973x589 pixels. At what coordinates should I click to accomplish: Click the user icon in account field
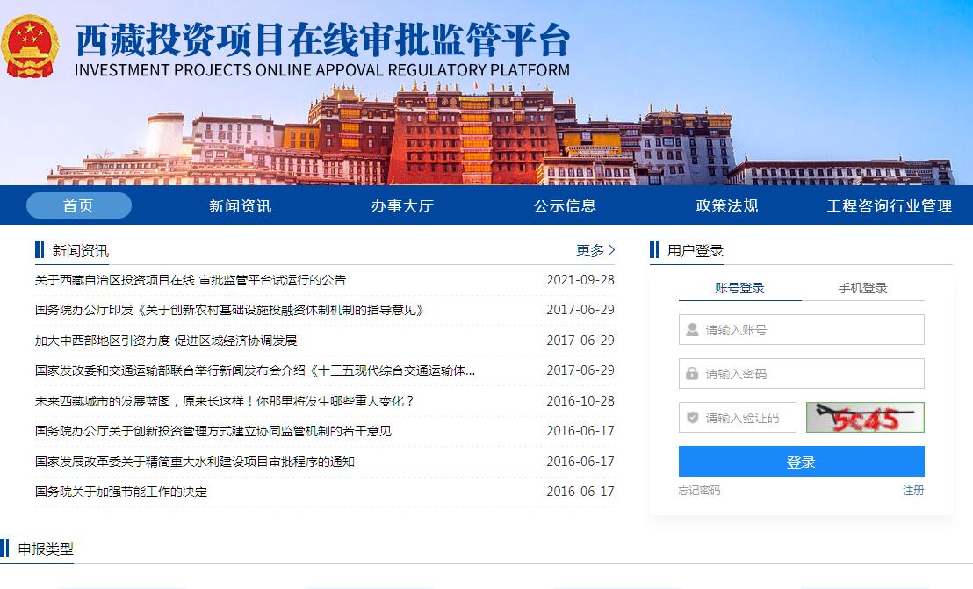[x=692, y=330]
